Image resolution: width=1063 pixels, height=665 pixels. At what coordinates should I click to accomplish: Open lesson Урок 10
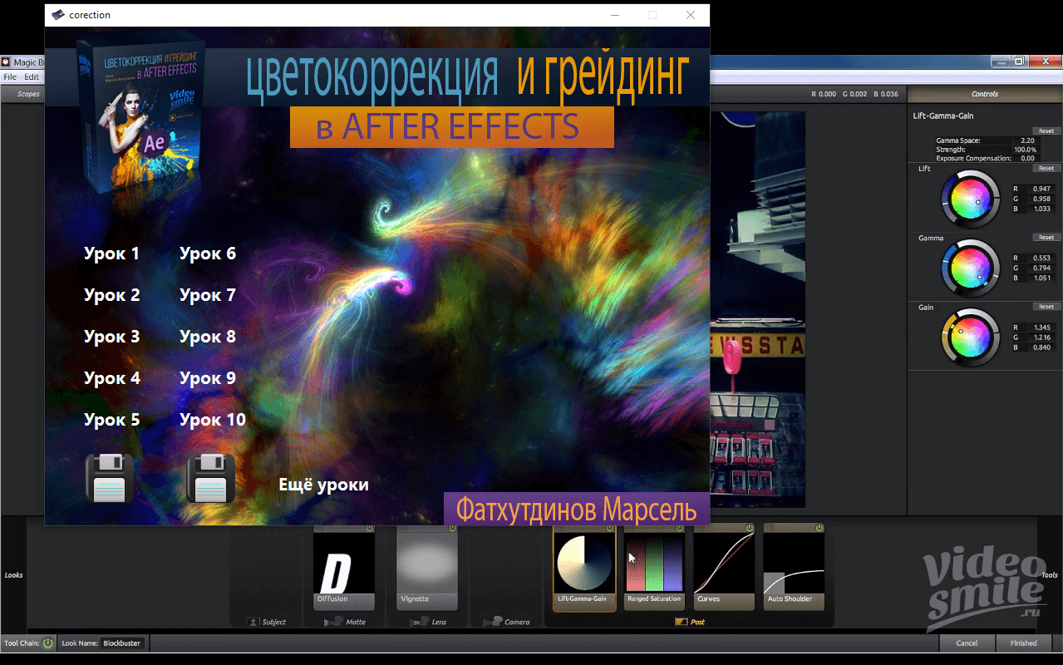pyautogui.click(x=213, y=420)
